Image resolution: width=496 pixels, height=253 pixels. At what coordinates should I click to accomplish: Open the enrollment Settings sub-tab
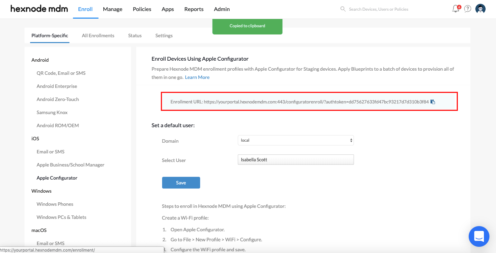[164, 36]
